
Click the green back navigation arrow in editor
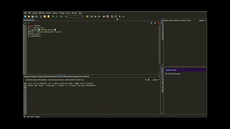pyautogui.click(x=25, y=23)
